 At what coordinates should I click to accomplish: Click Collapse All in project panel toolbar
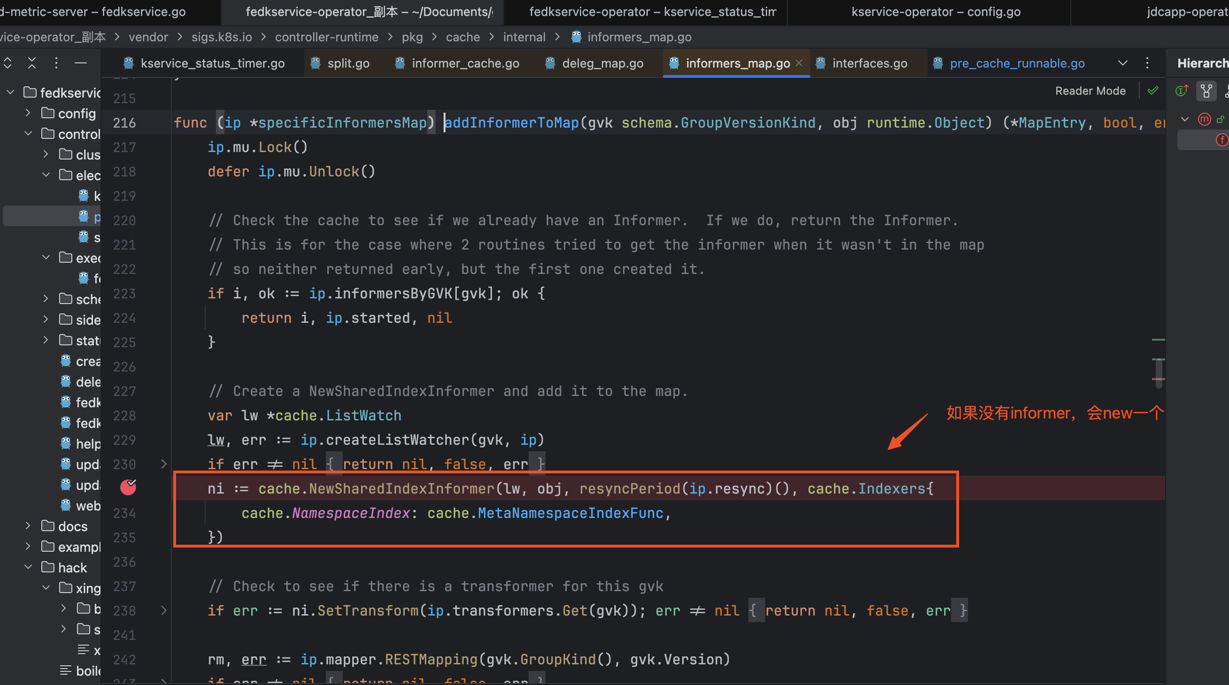click(31, 63)
